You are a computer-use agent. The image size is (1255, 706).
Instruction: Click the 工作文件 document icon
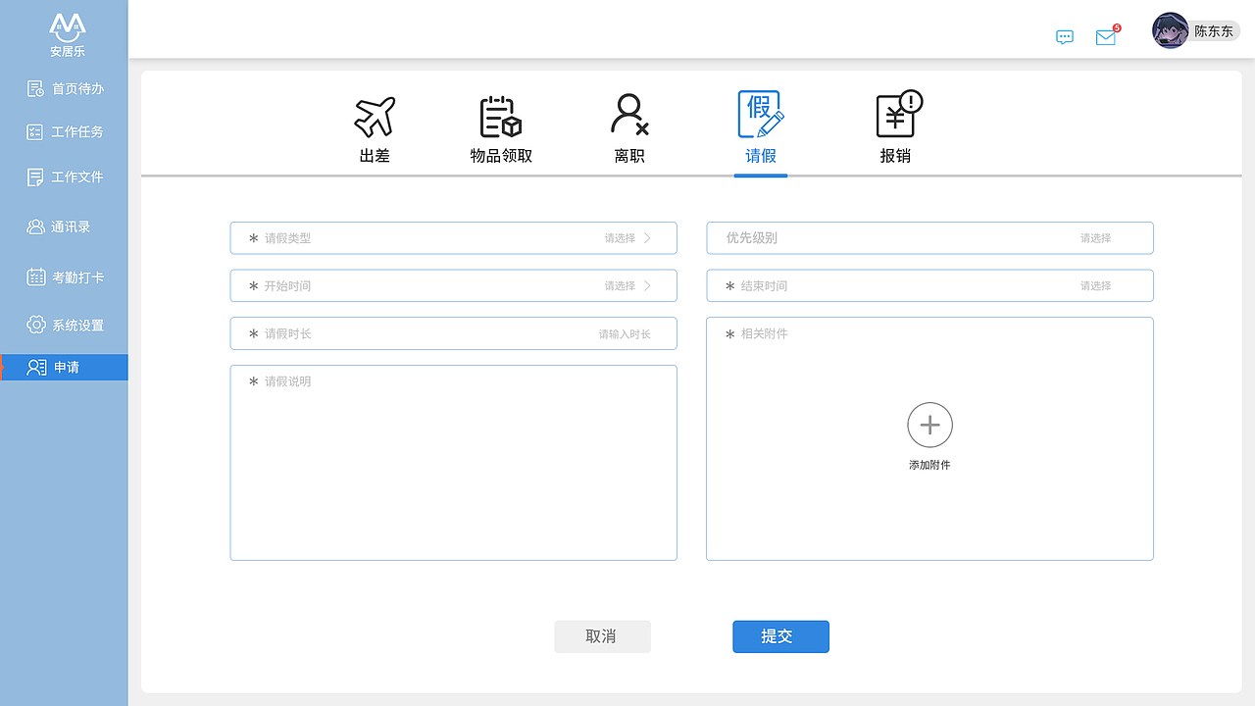[35, 177]
